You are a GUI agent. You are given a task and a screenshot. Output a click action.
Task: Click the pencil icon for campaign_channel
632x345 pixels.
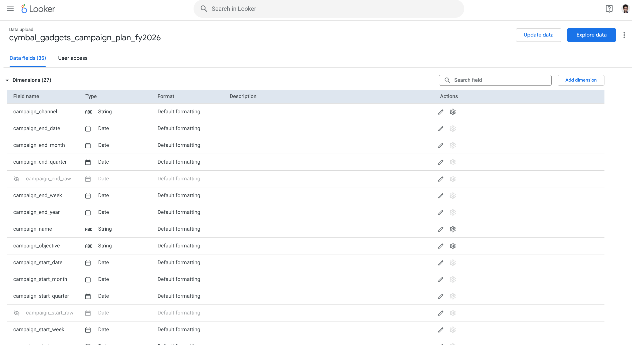pos(440,112)
